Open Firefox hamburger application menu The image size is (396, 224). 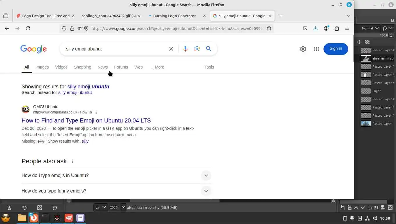pyautogui.click(x=347, y=28)
